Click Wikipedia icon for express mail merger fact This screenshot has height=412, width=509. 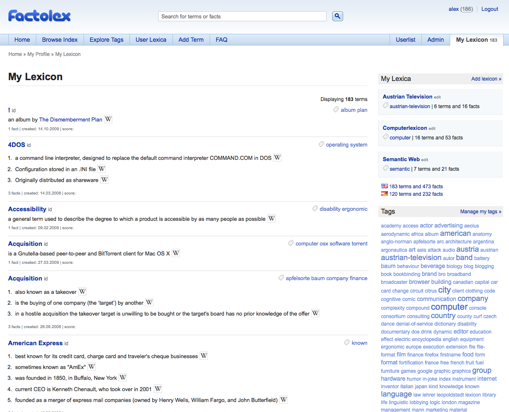[284, 399]
